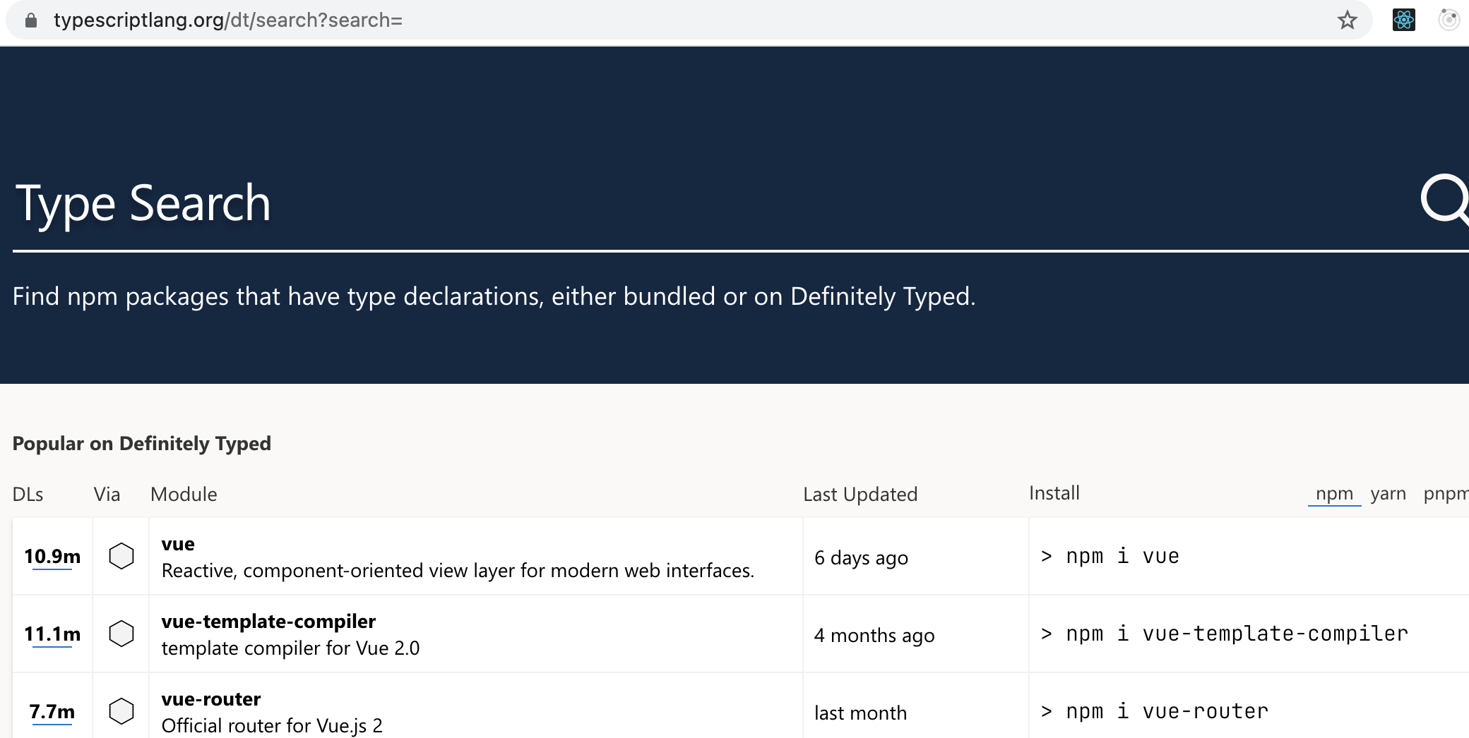The image size is (1469, 738).
Task: Click hexagon Via icon for vue
Action: coord(121,556)
